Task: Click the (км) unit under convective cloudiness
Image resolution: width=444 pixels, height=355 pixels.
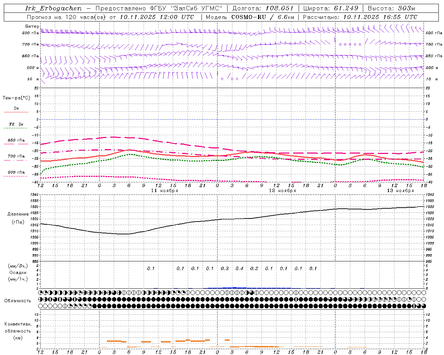Action: pos(18,338)
